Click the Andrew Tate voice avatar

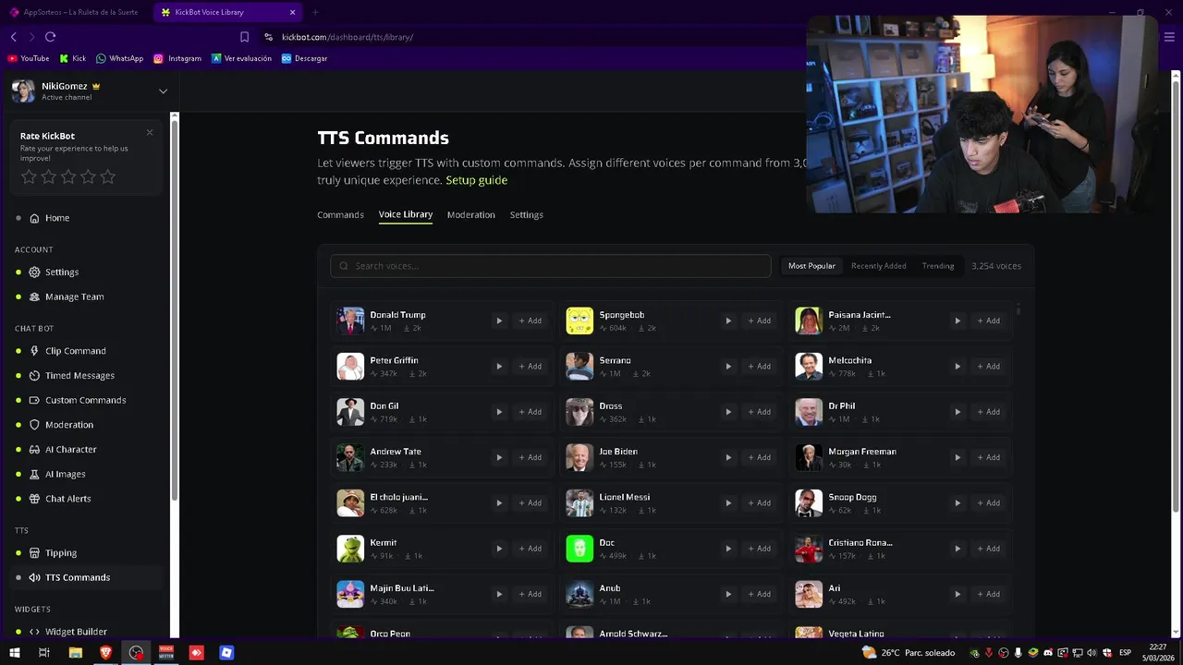[x=350, y=457]
